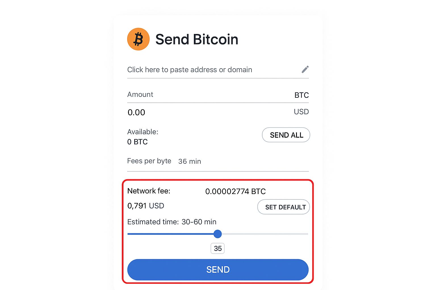
Task: Click the fee value box showing 35
Action: click(218, 248)
